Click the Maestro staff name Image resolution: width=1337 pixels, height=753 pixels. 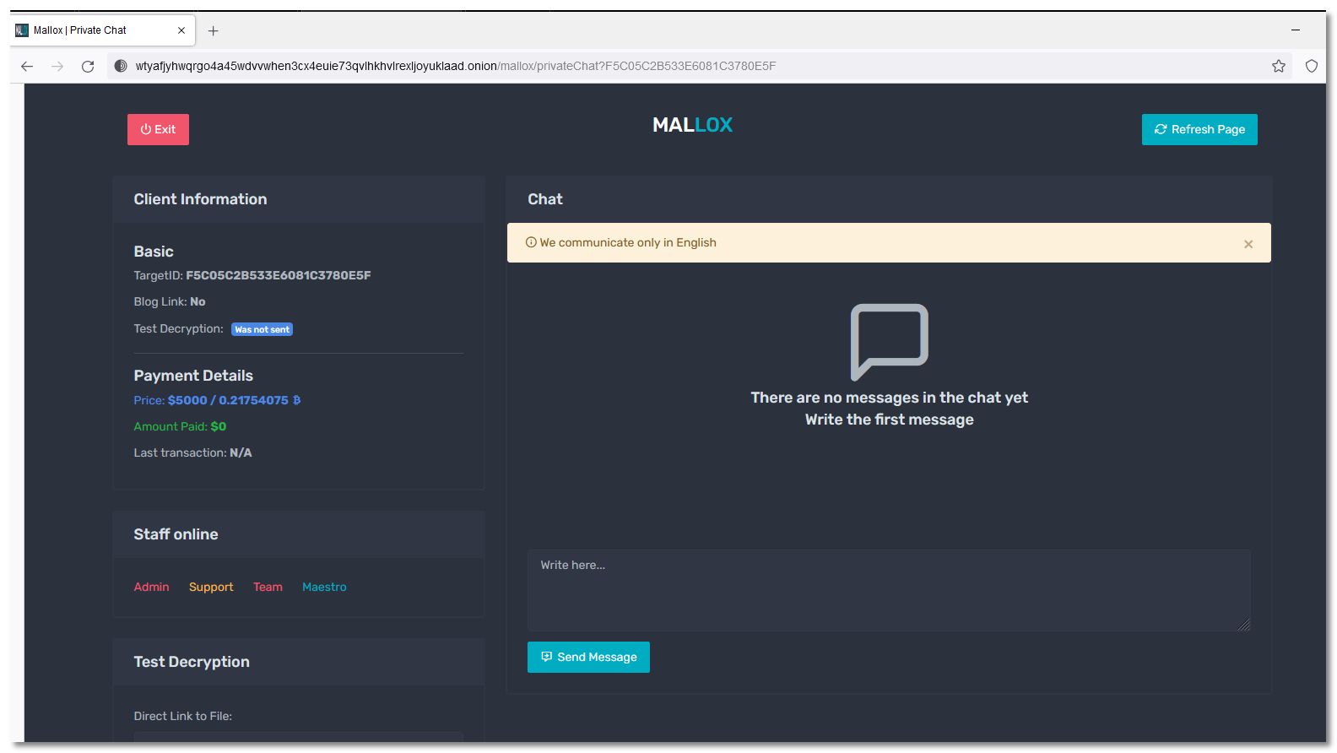324,587
